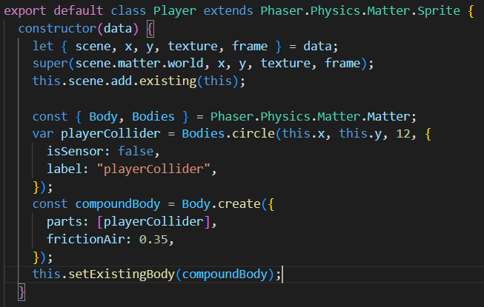Click the 'circle' method name
This screenshot has height=307, width=484.
click(253, 134)
